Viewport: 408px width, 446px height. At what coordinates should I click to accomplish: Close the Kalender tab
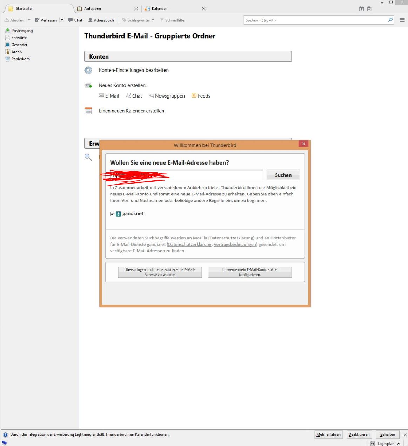coord(204,8)
